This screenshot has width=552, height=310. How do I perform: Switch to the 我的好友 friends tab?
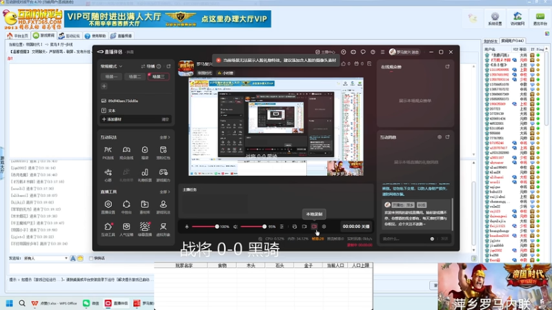tap(491, 41)
